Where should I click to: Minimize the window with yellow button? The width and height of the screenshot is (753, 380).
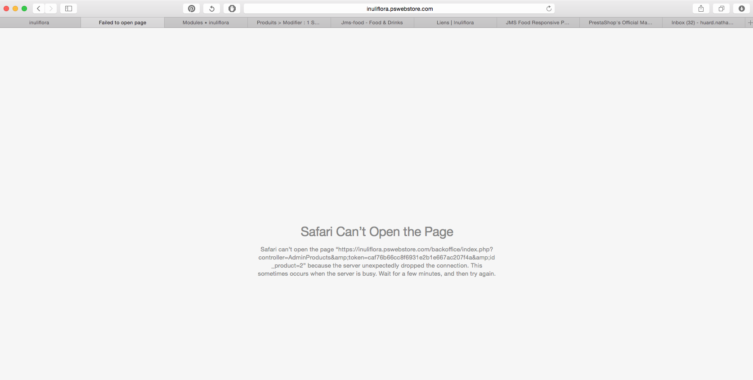pyautogui.click(x=15, y=9)
